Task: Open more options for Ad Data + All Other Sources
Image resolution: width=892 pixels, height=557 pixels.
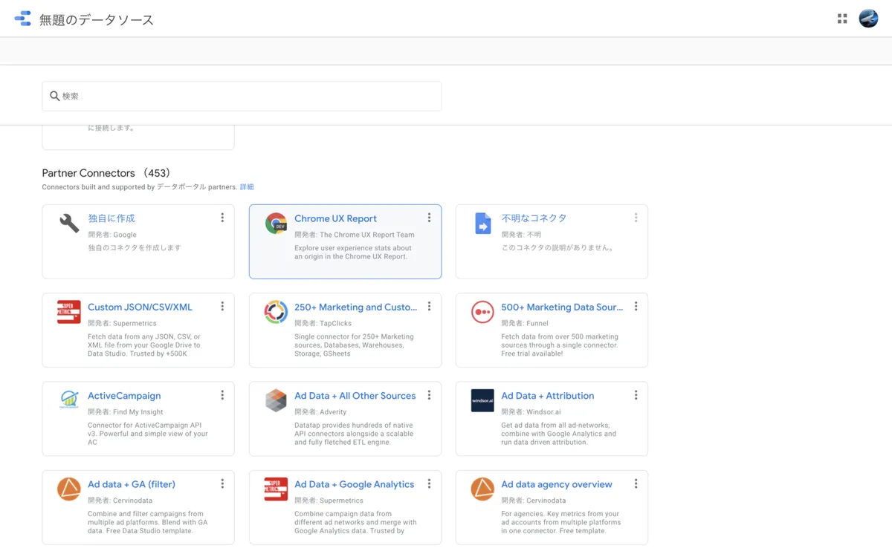Action: coord(429,395)
